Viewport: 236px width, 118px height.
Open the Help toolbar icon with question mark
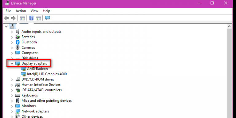click(x=31, y=18)
